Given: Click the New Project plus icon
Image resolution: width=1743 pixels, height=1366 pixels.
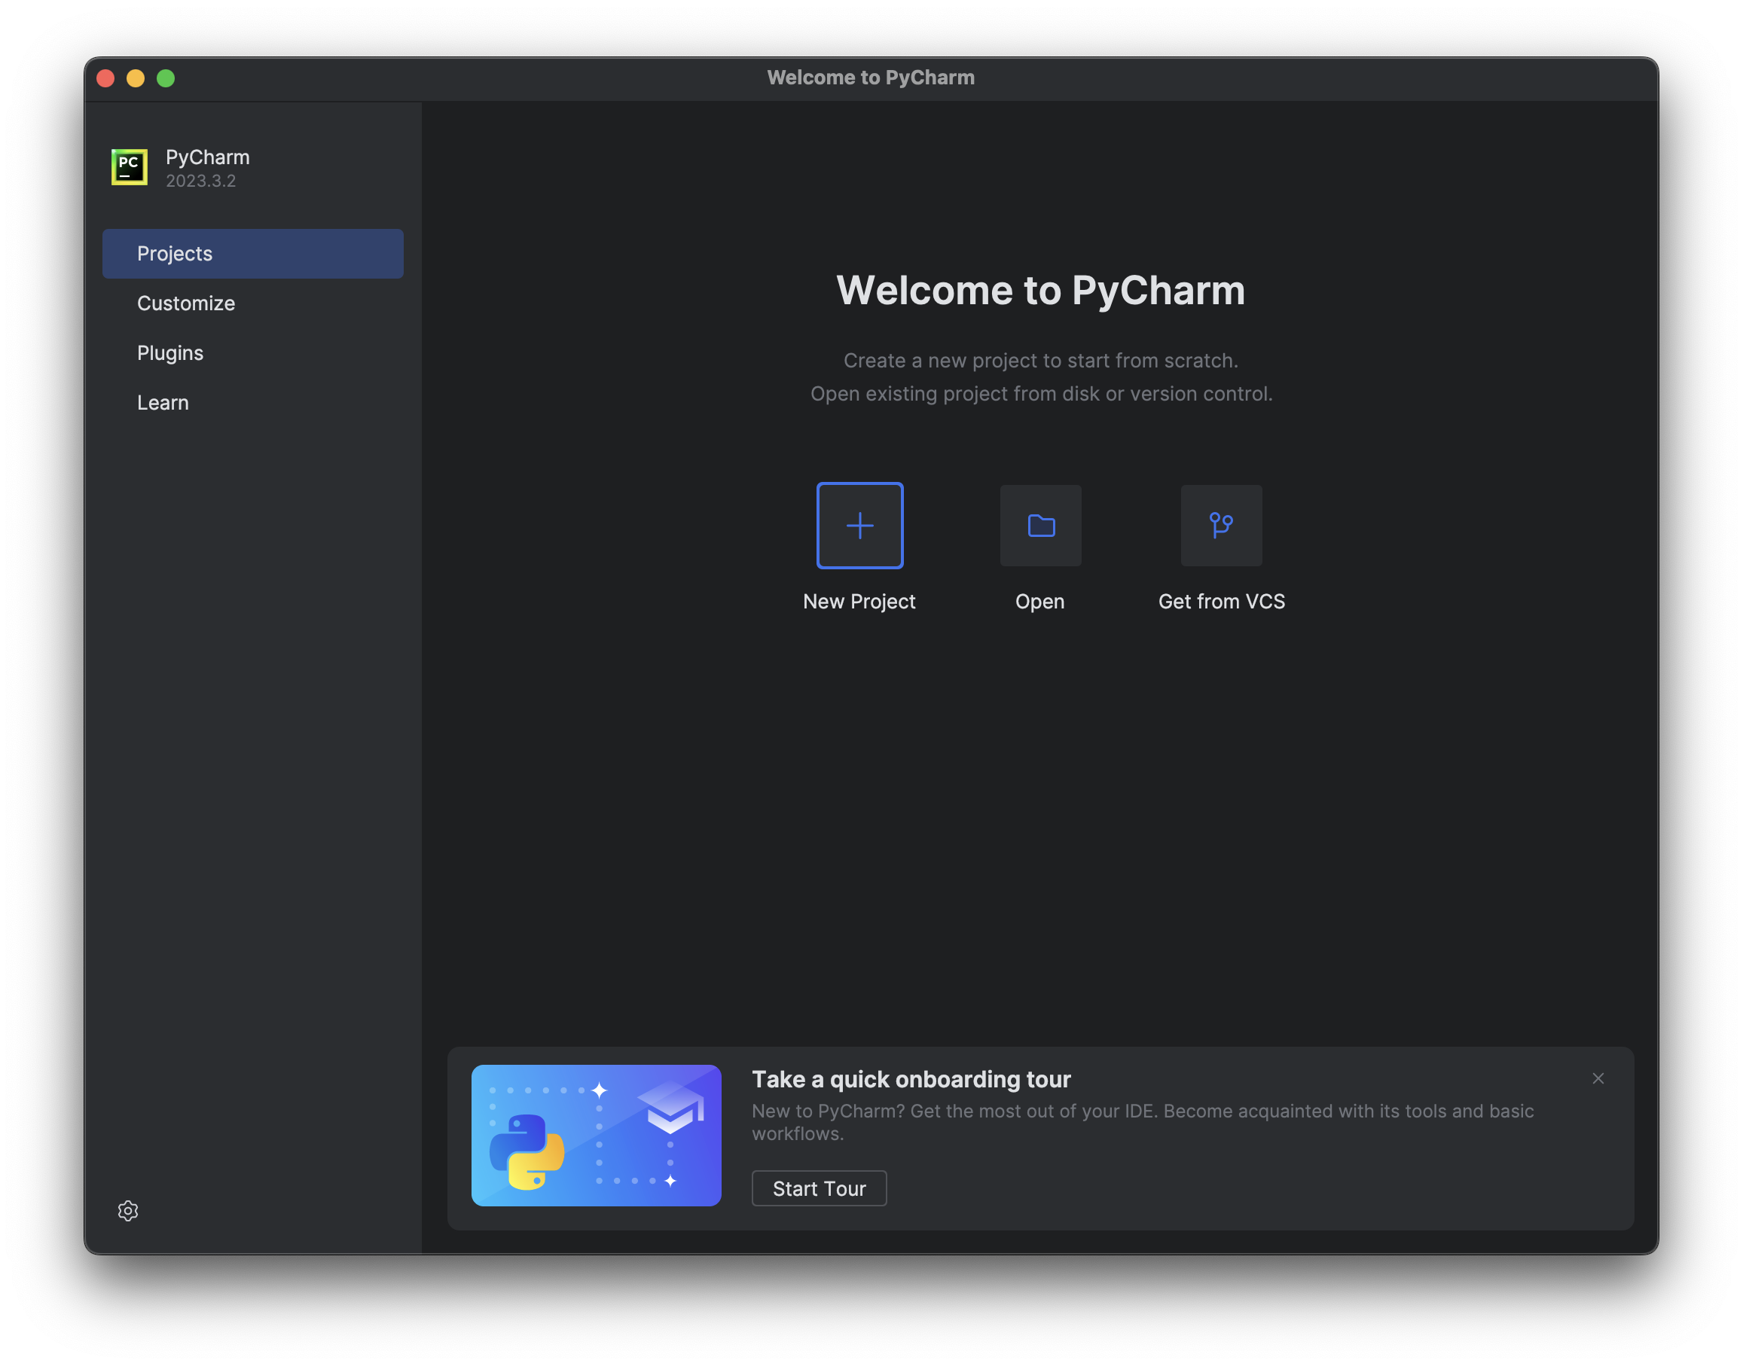Looking at the screenshot, I should pyautogui.click(x=859, y=526).
